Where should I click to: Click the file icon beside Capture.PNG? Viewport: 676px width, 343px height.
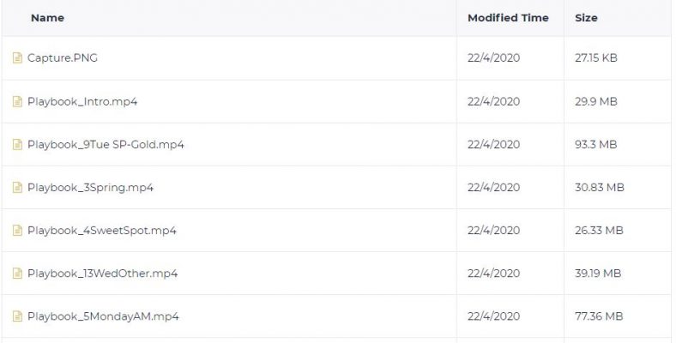(x=17, y=57)
